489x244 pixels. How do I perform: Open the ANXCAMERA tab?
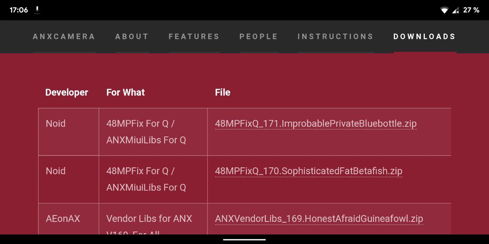click(64, 37)
